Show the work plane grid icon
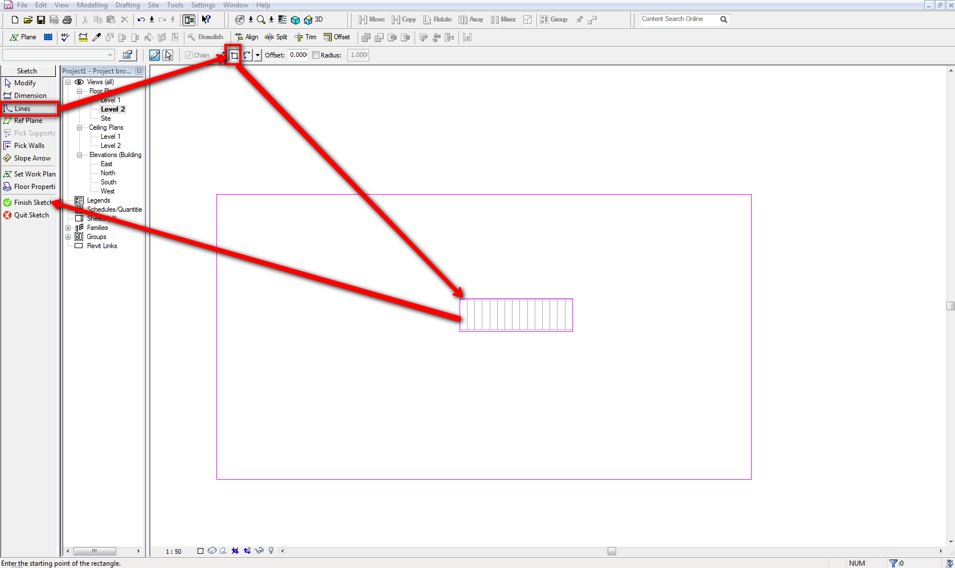955x568 pixels. [48, 38]
